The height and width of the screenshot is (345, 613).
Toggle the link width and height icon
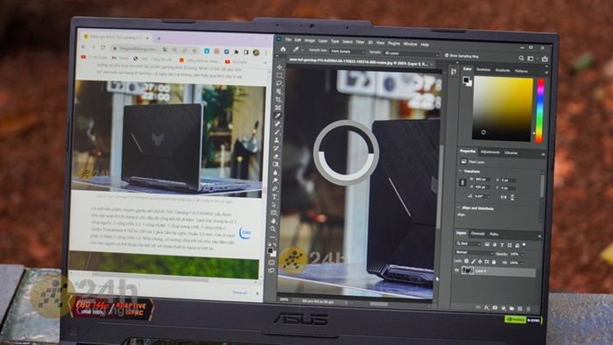pos(463,182)
